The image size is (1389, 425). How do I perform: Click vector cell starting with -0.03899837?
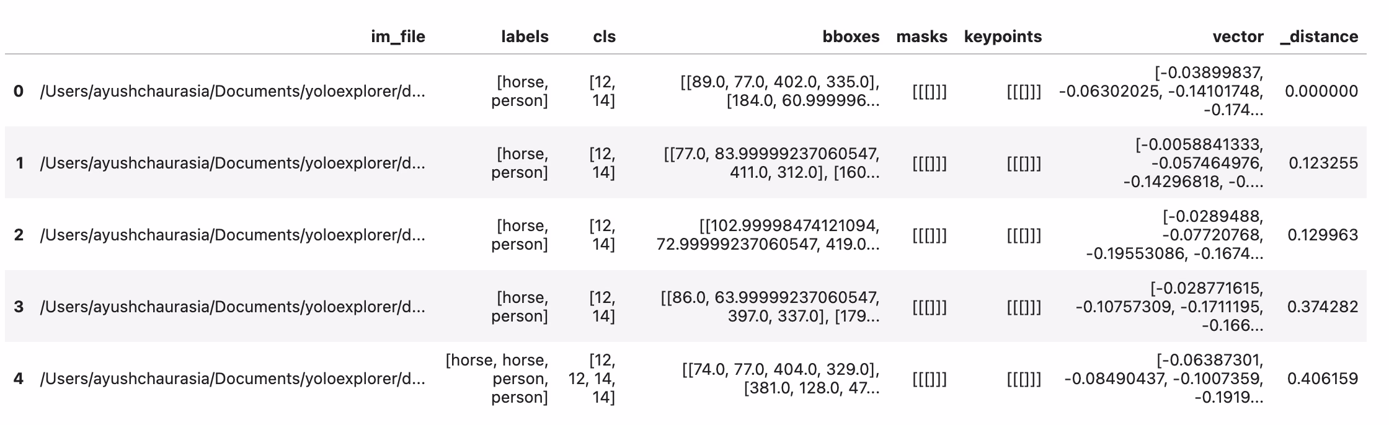click(1161, 91)
